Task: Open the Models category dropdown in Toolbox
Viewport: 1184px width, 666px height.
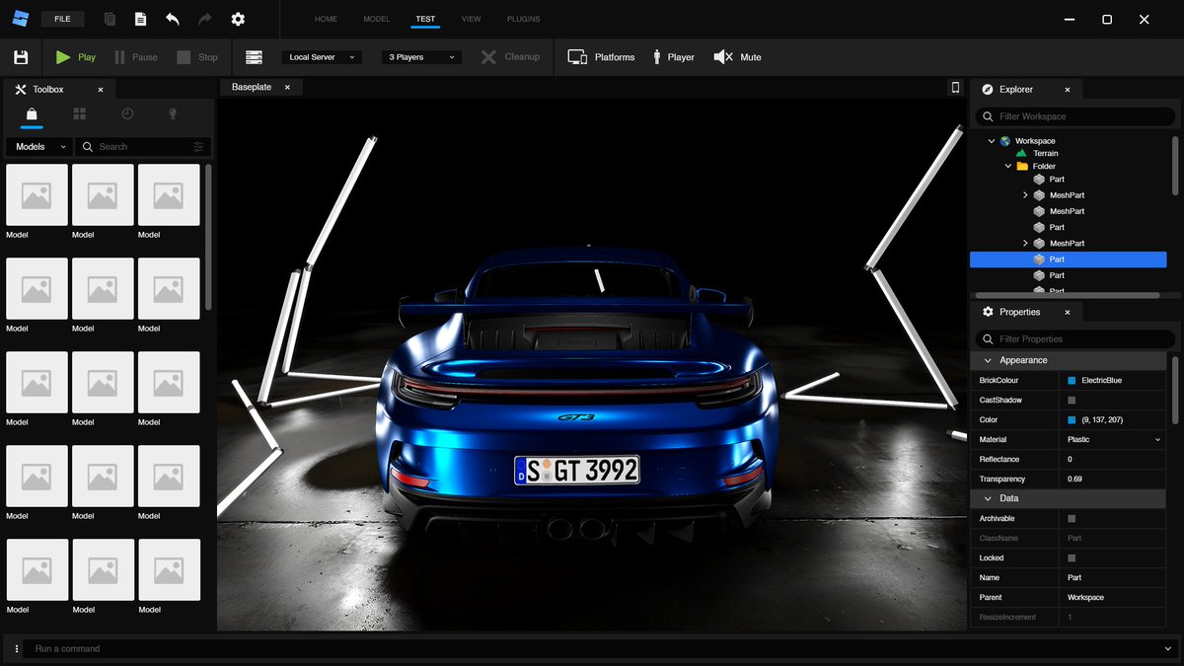Action: [x=39, y=146]
